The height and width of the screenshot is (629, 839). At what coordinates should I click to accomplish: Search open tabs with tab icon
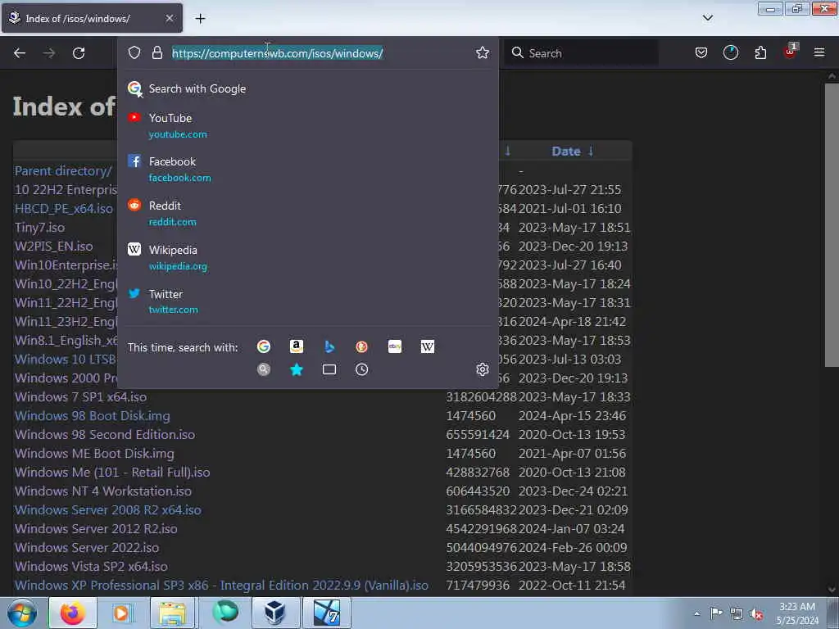point(329,369)
